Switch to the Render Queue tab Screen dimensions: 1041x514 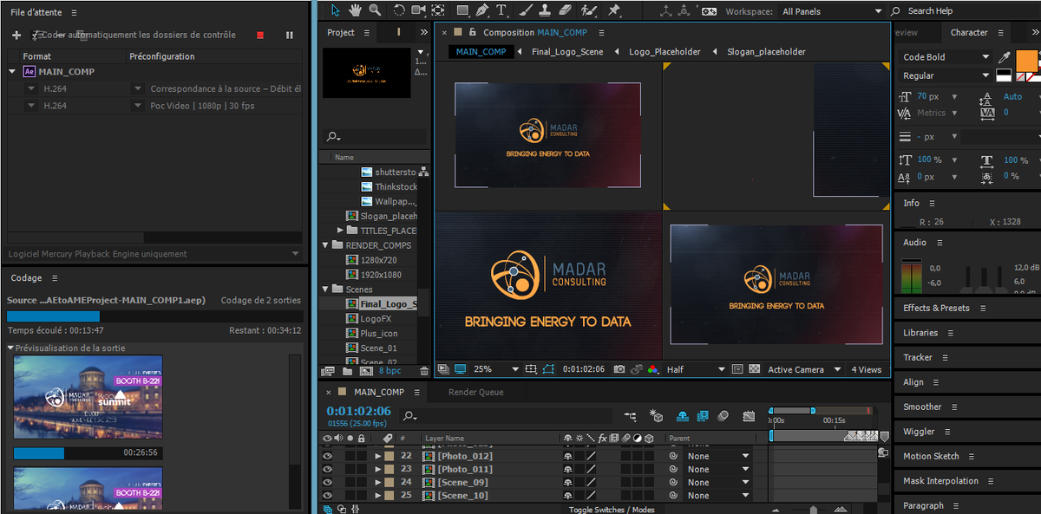(475, 392)
